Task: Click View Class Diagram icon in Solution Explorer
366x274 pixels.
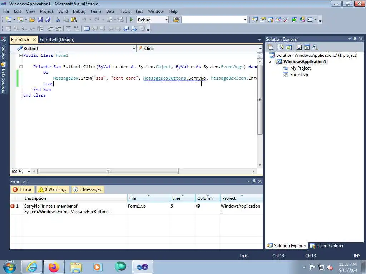Action: (315, 47)
